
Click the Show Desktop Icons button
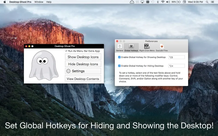pyautogui.click(x=83, y=57)
